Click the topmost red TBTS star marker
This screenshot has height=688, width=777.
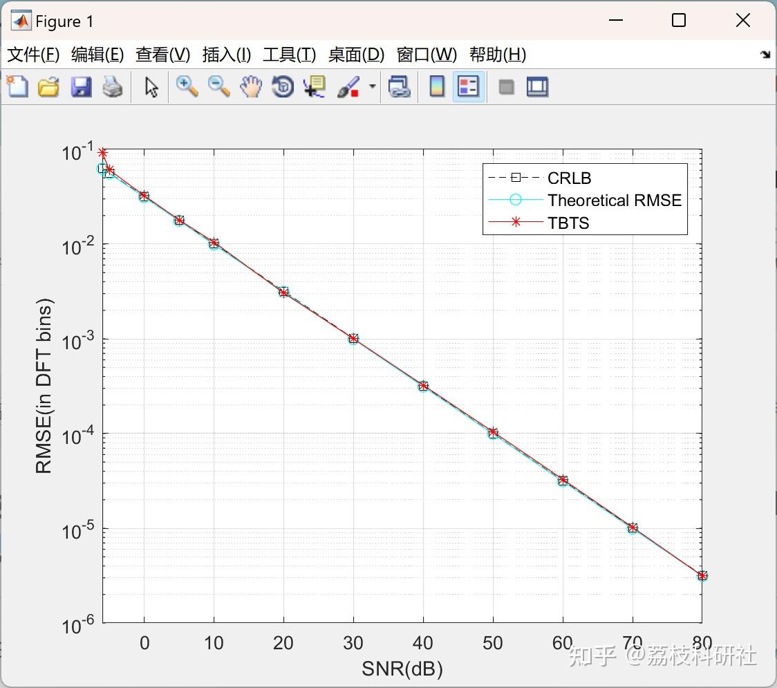click(x=102, y=152)
